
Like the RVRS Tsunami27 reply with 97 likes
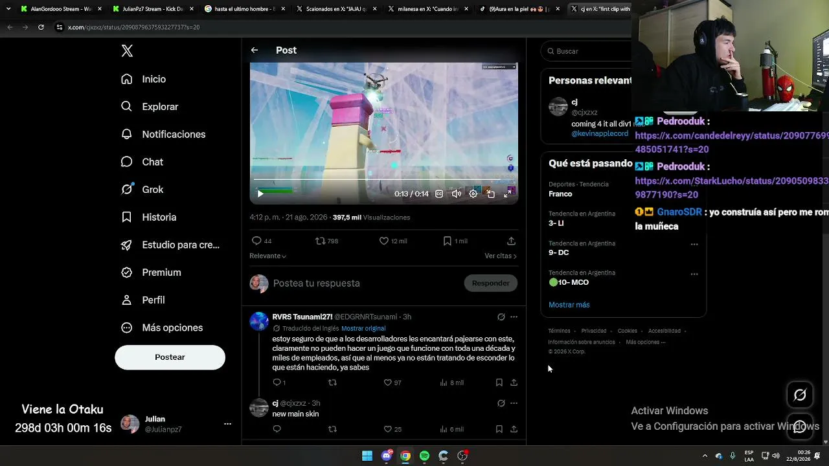click(x=392, y=383)
